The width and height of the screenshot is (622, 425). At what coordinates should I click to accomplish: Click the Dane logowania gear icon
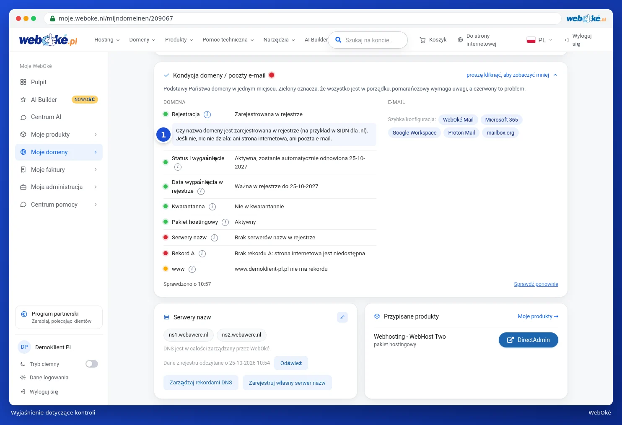pyautogui.click(x=23, y=378)
